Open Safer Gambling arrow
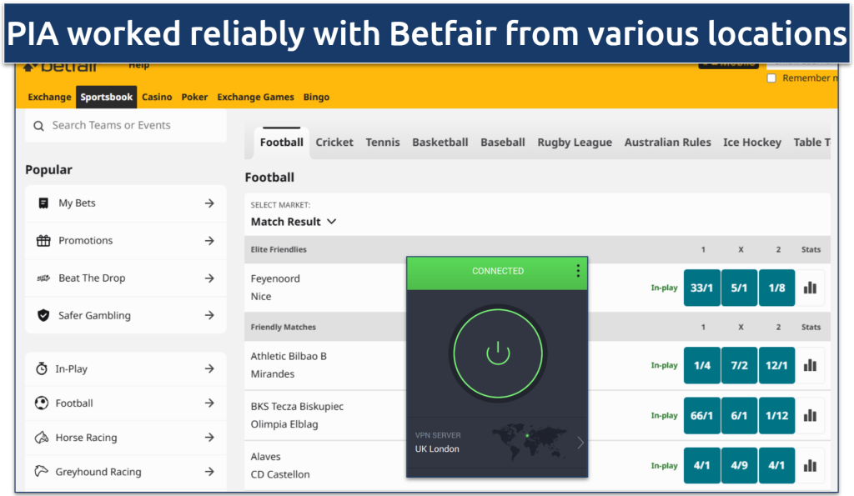854x496 pixels. click(x=209, y=315)
